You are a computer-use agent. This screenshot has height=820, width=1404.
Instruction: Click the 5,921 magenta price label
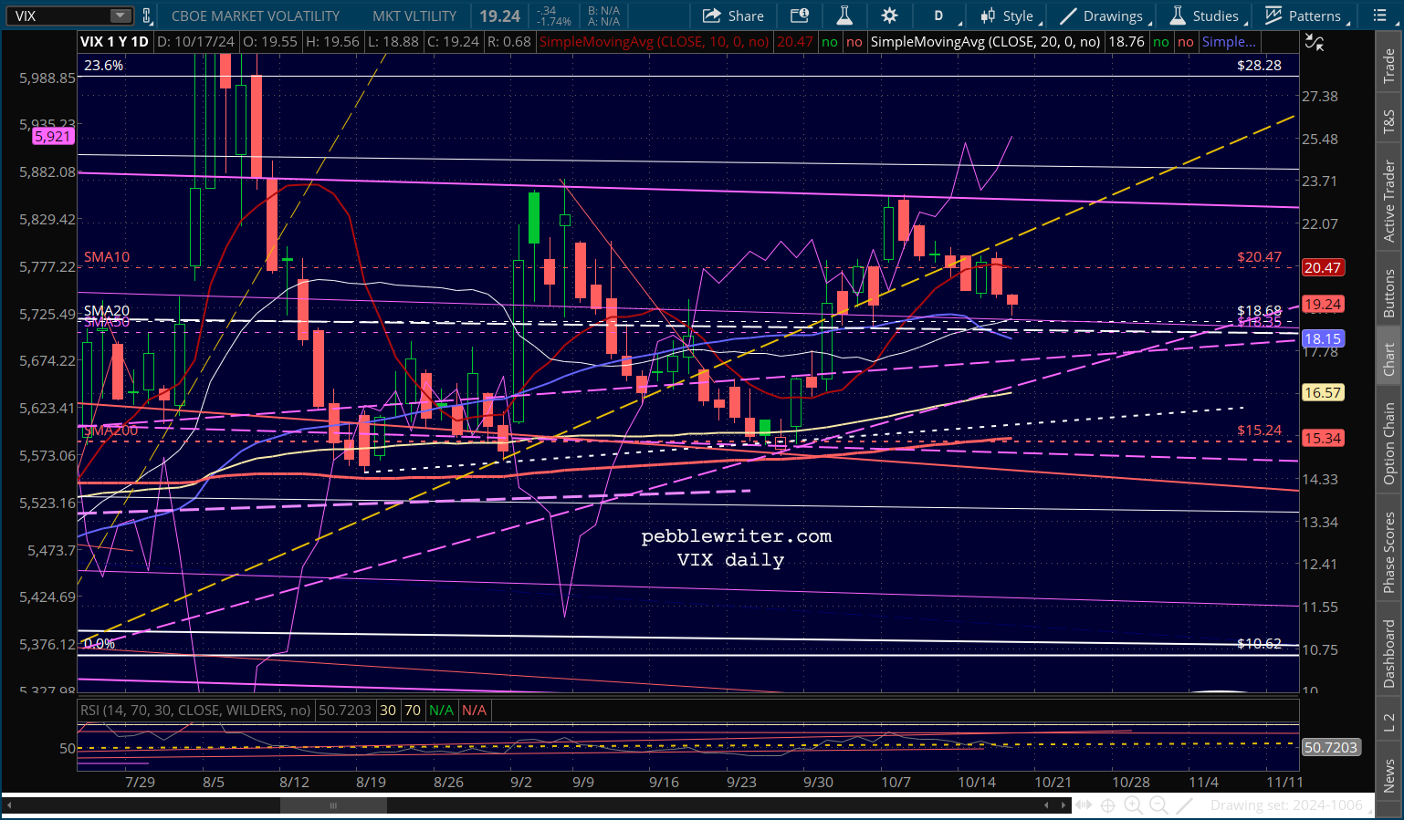click(52, 136)
